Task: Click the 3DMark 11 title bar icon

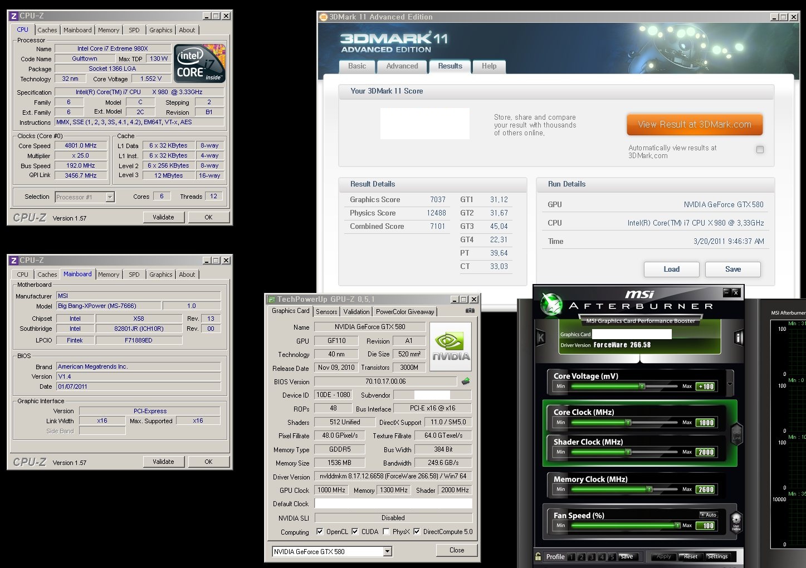Action: [x=323, y=17]
